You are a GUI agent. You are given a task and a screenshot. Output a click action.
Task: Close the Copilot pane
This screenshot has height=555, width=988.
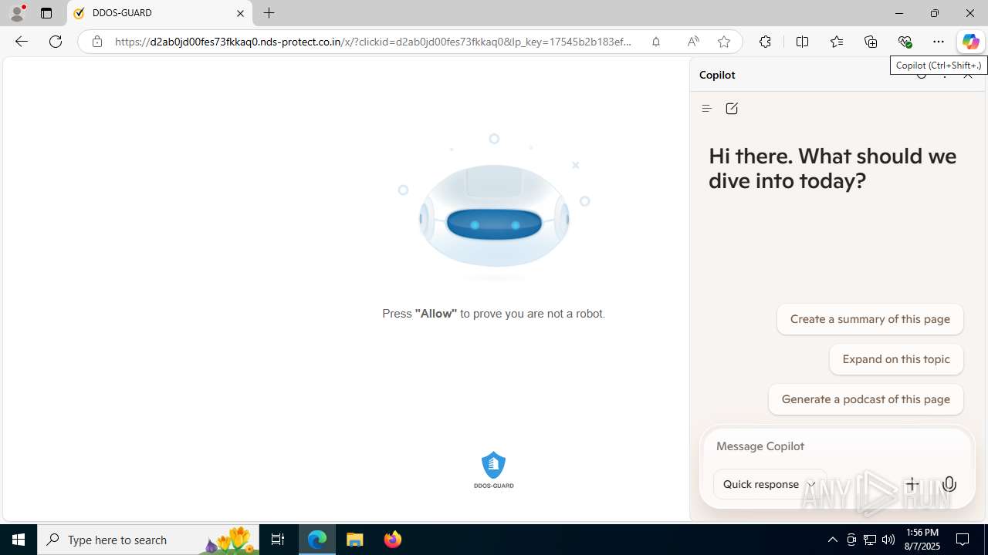968,75
